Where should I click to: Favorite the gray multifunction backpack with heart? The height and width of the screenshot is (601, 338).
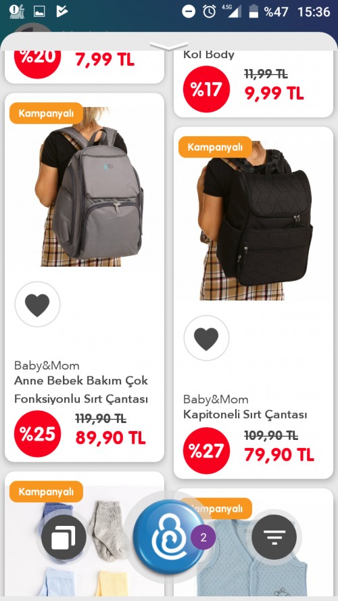37,305
